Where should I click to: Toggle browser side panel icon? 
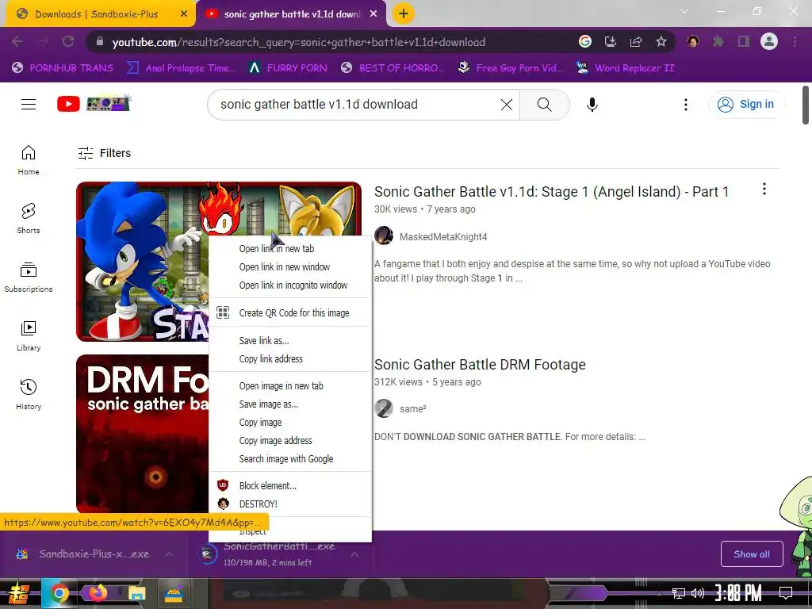(744, 42)
